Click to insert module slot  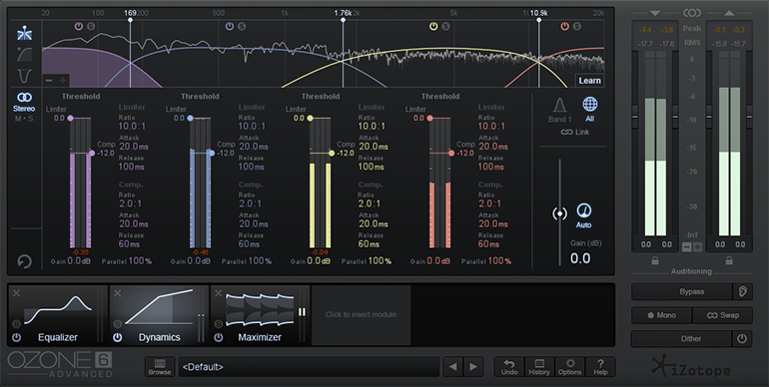tap(361, 315)
